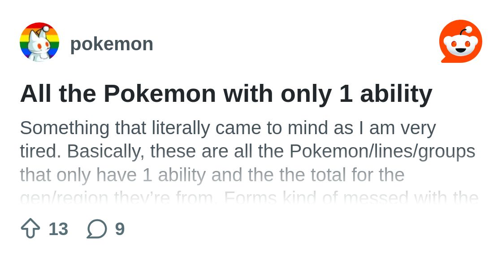The image size is (502, 262).
Task: Click the upvote count showing 13
Action: click(x=58, y=229)
